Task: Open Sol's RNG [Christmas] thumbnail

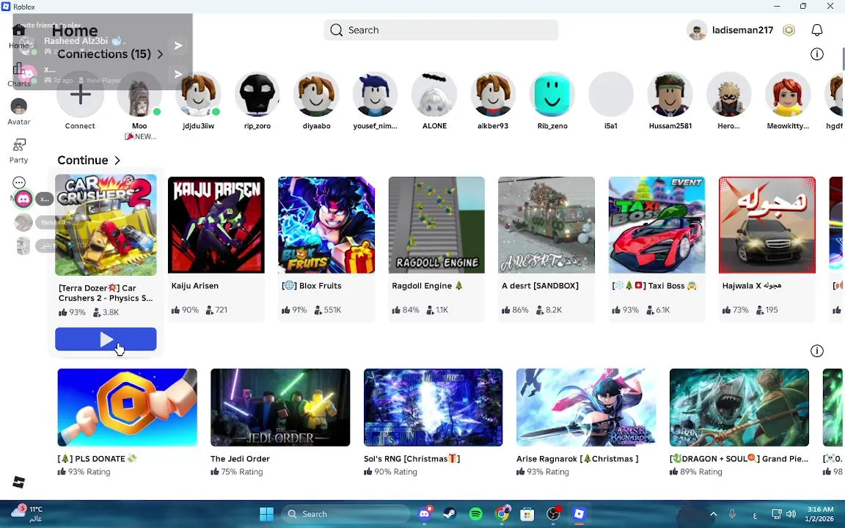Action: [x=434, y=407]
